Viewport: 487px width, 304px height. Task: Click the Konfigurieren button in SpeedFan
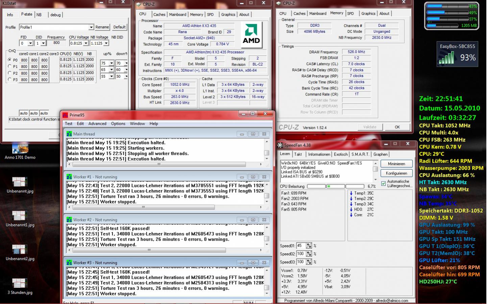point(396,173)
